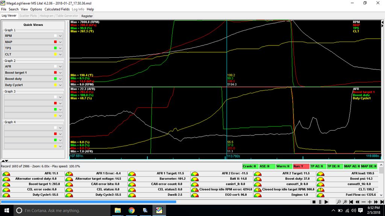385x216 pixels.
Task: Click the MAP AE: N status indicator
Action: pos(352,166)
